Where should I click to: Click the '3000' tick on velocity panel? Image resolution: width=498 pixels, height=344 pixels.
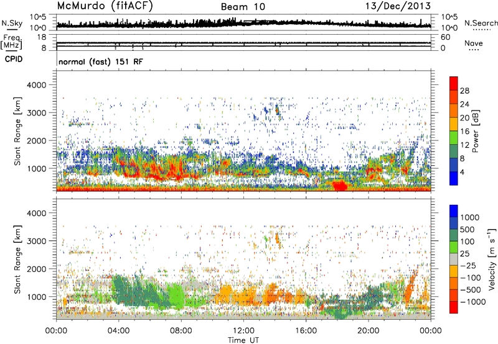36,241
